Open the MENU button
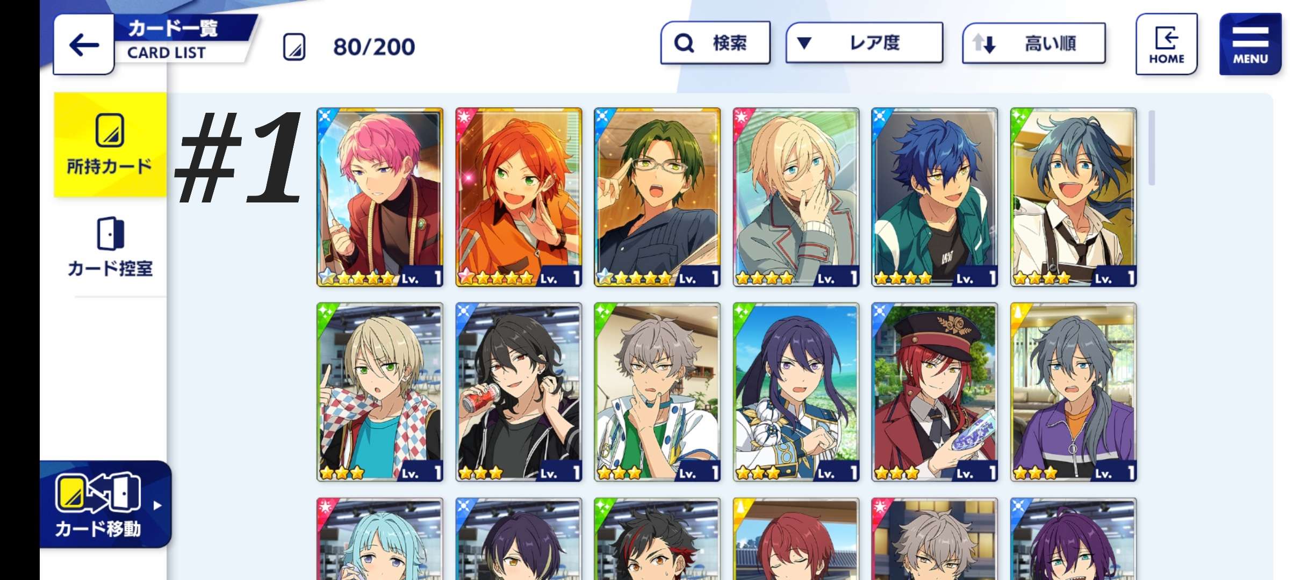Screen dimensions: 1294x580 1250,44
